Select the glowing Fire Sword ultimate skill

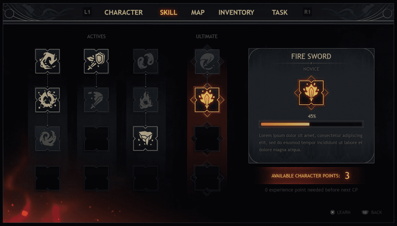pos(207,100)
